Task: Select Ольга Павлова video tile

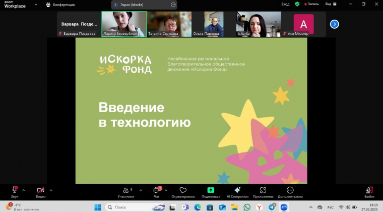Action: [214, 24]
